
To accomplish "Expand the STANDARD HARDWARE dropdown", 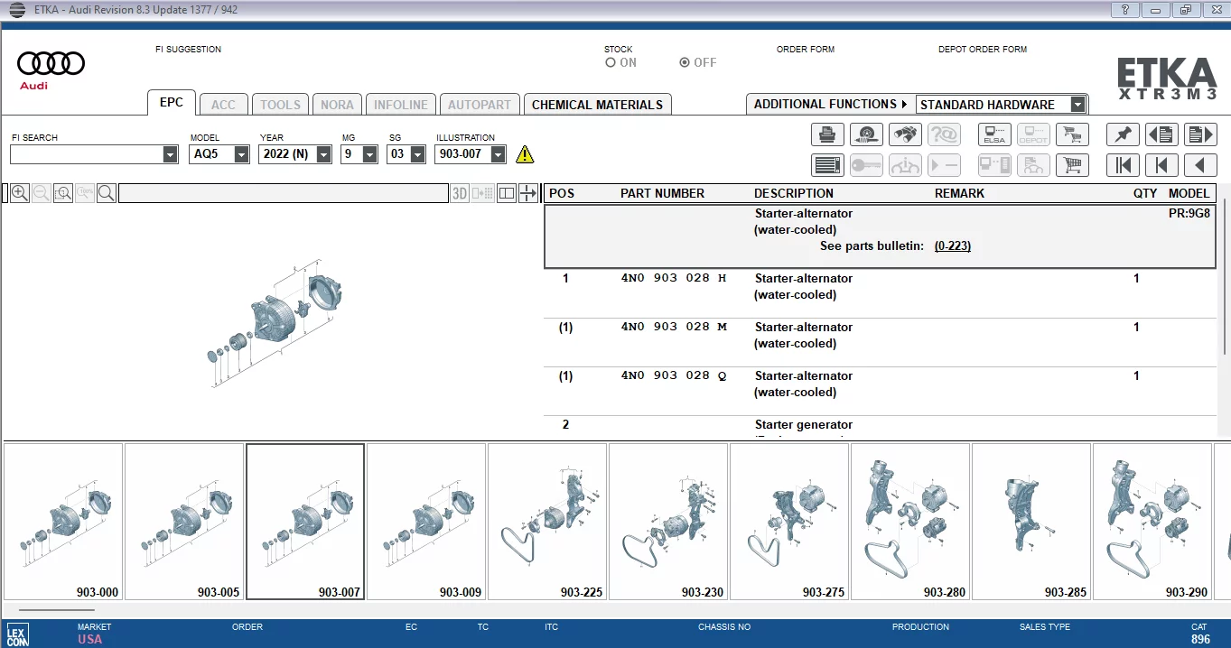I will point(1077,105).
